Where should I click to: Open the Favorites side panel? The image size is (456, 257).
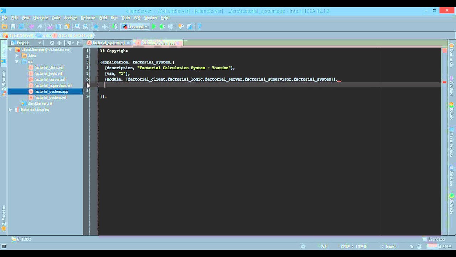pos(4,218)
